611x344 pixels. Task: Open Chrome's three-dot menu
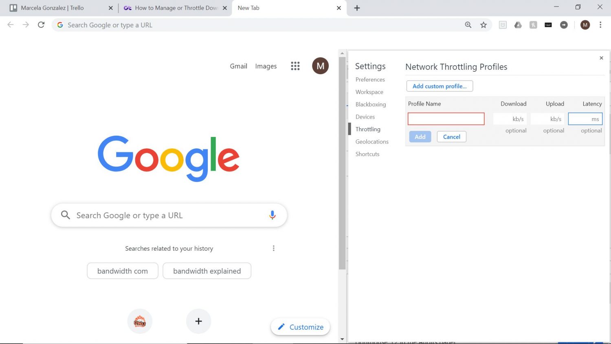tap(600, 25)
